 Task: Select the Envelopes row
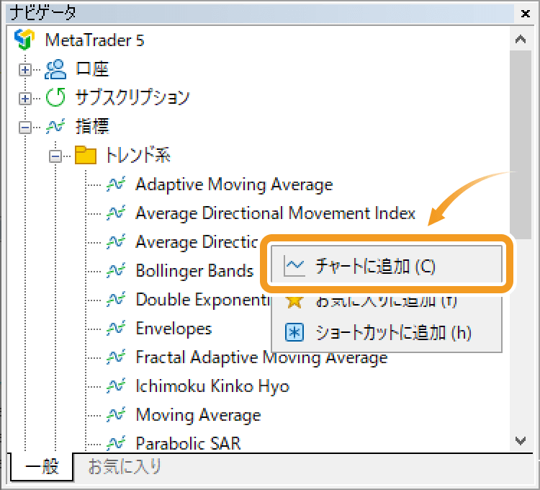(174, 329)
